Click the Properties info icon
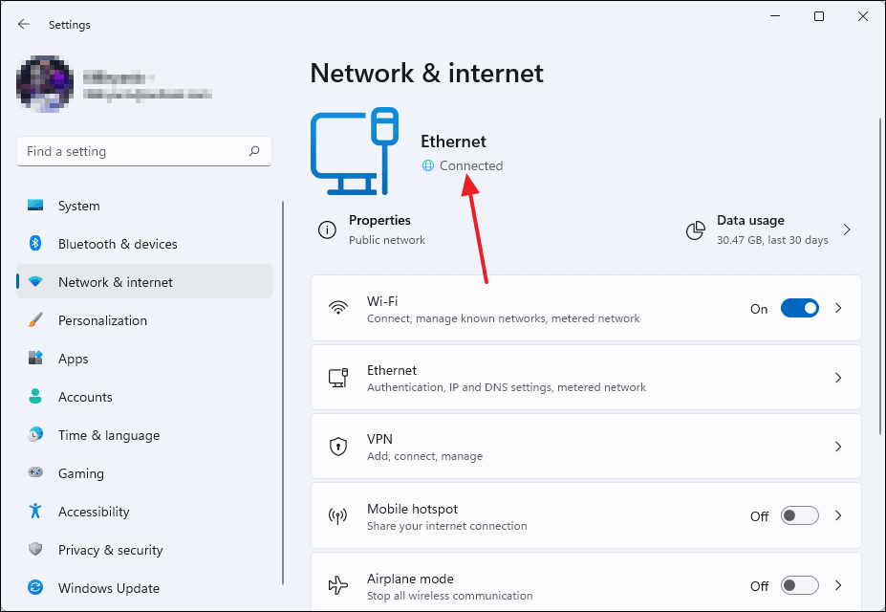Screen dimensions: 886x612 (x=328, y=229)
